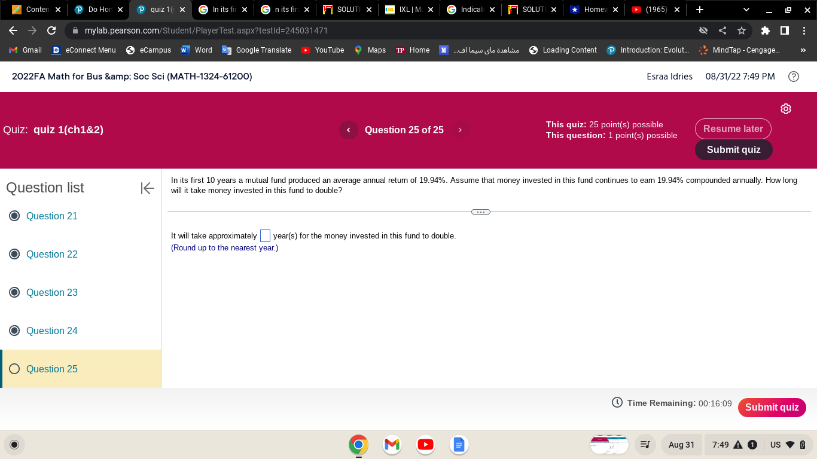The image size is (817, 459).
Task: Open the system status tray showing 7:49
Action: click(758, 445)
